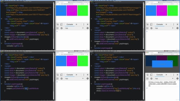Click 'const close' line in top-right editor
Viewport: 180px width, 101px height.
115,37
